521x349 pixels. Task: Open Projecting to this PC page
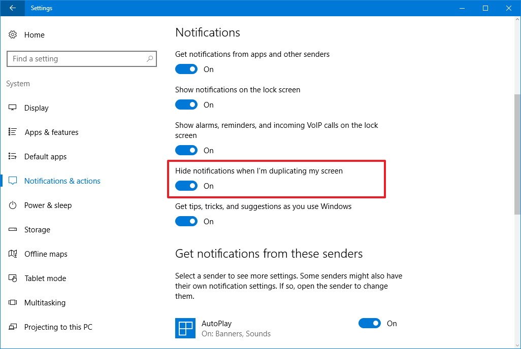[58, 327]
